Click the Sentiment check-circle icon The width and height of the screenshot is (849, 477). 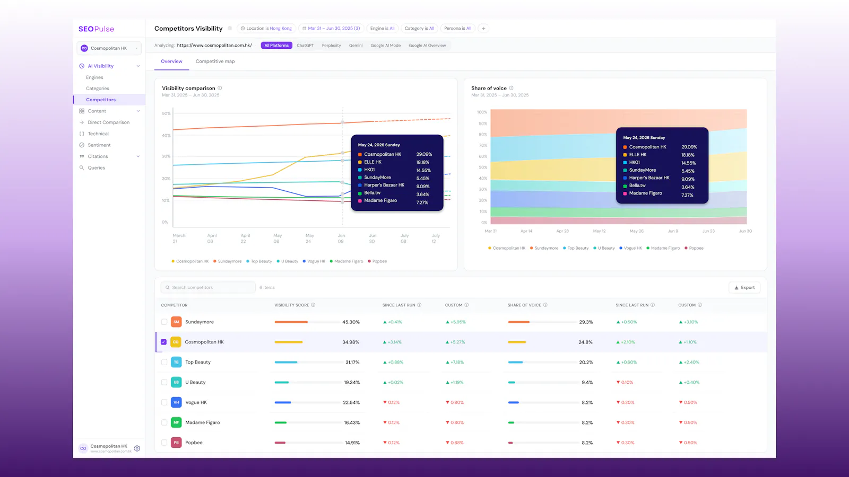coord(82,145)
